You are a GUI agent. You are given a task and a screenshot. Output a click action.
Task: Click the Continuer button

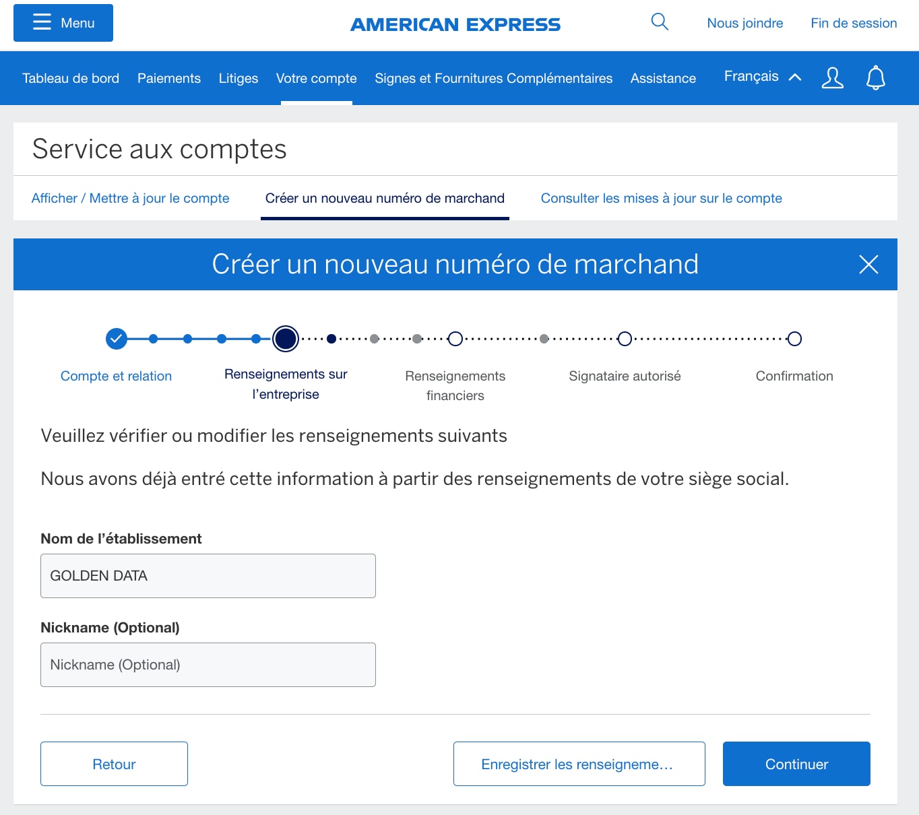[796, 764]
